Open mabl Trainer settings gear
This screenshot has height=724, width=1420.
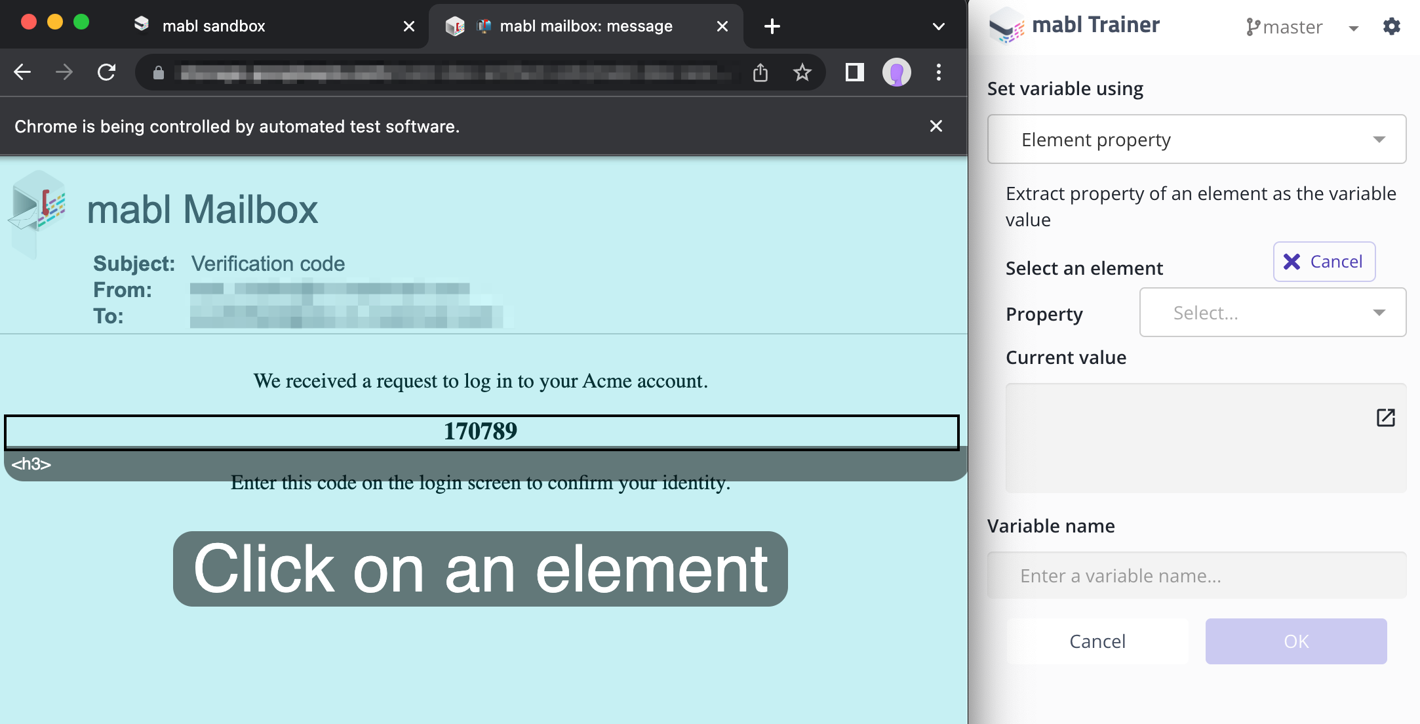[1391, 26]
